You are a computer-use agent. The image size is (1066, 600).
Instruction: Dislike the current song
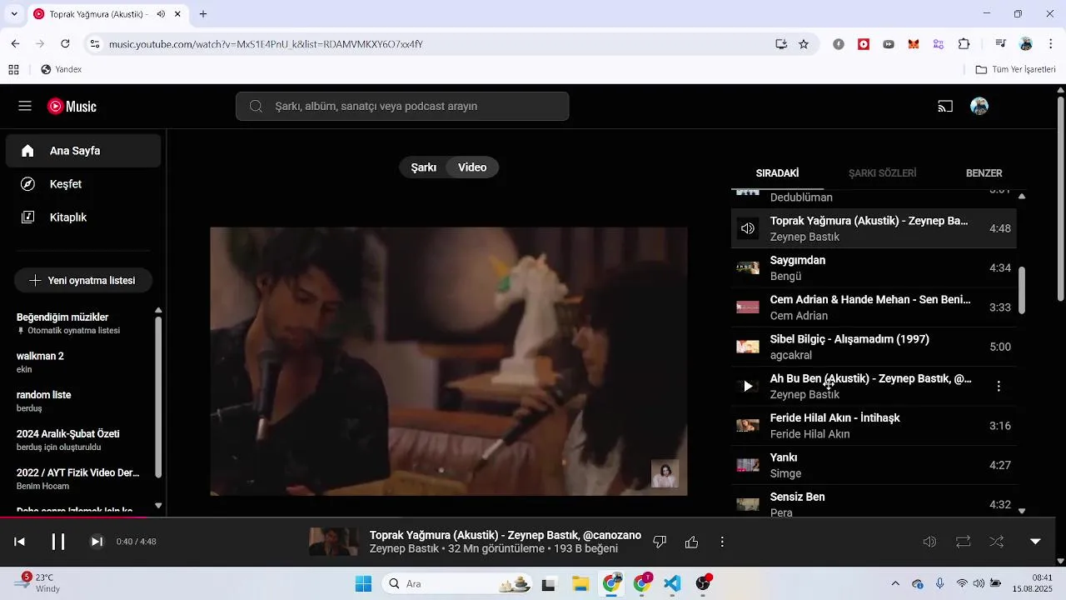pyautogui.click(x=660, y=542)
